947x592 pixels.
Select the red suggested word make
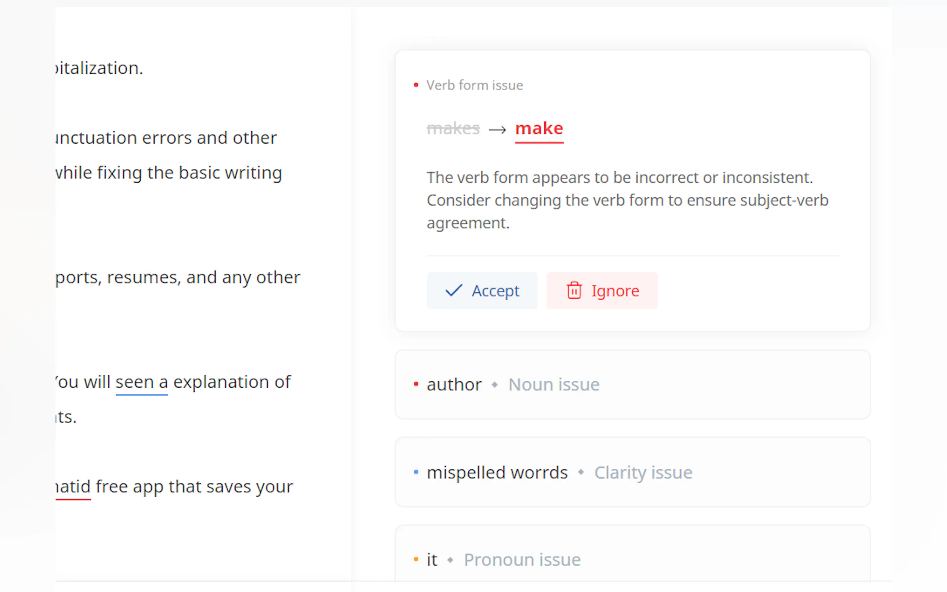click(x=539, y=128)
